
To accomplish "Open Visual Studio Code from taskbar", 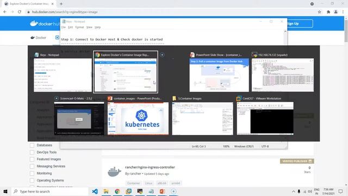I will (95, 191).
